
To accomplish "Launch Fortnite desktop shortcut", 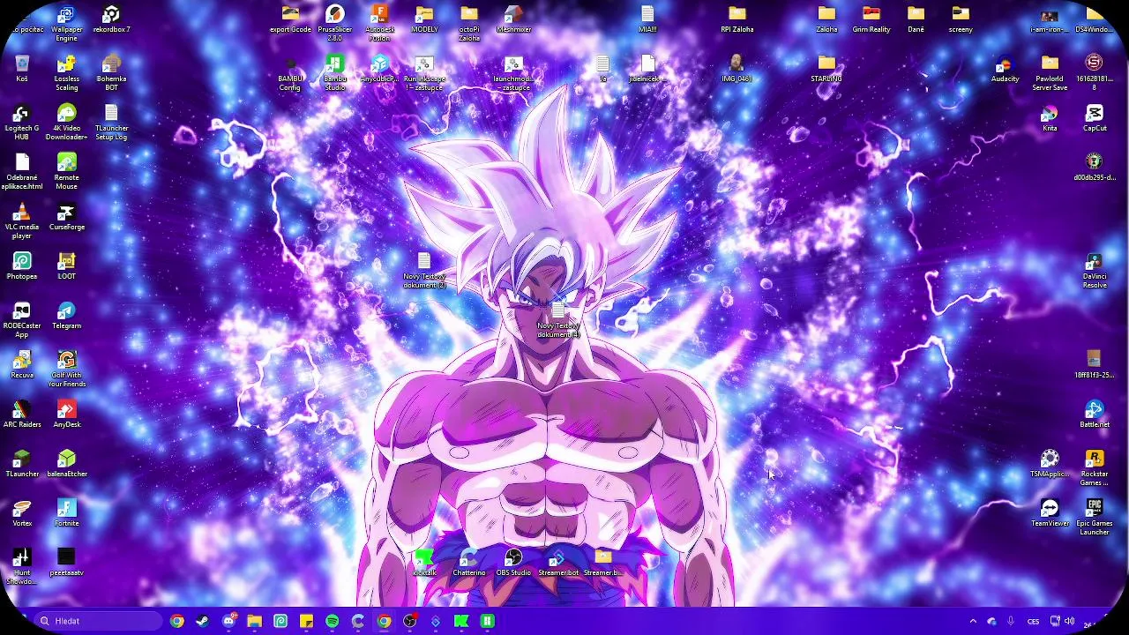I will [x=66, y=513].
